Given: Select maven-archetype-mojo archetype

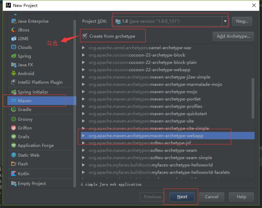Looking at the screenshot, I should coord(168,92).
